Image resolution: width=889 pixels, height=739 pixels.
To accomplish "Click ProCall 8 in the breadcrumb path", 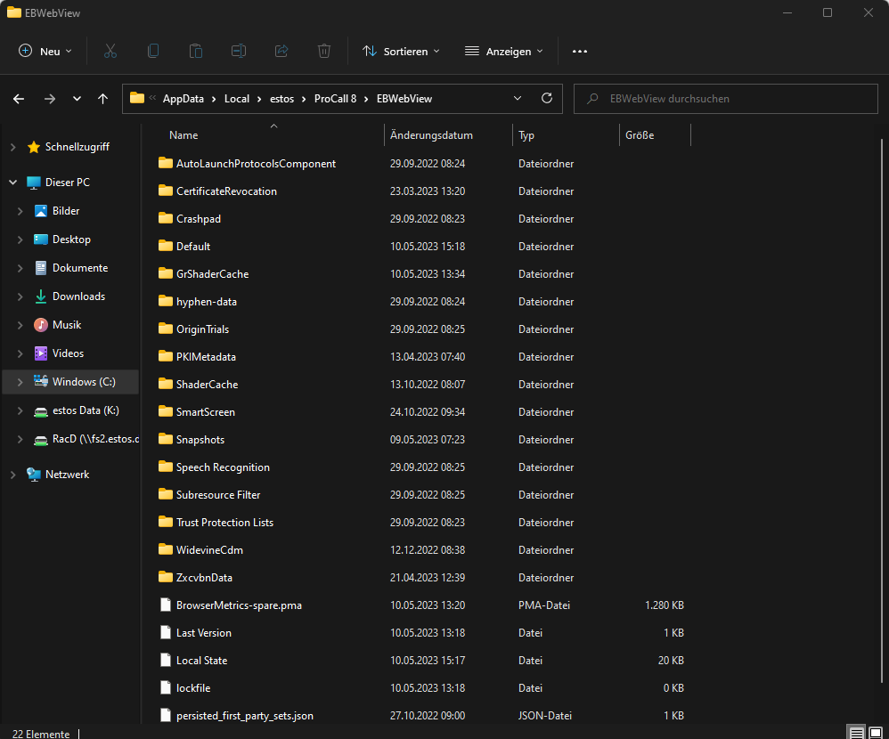I will coord(335,99).
